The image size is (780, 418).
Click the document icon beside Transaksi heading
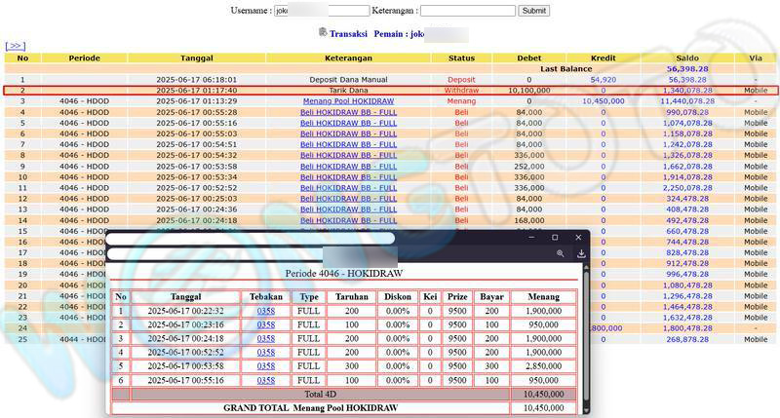pos(323,33)
